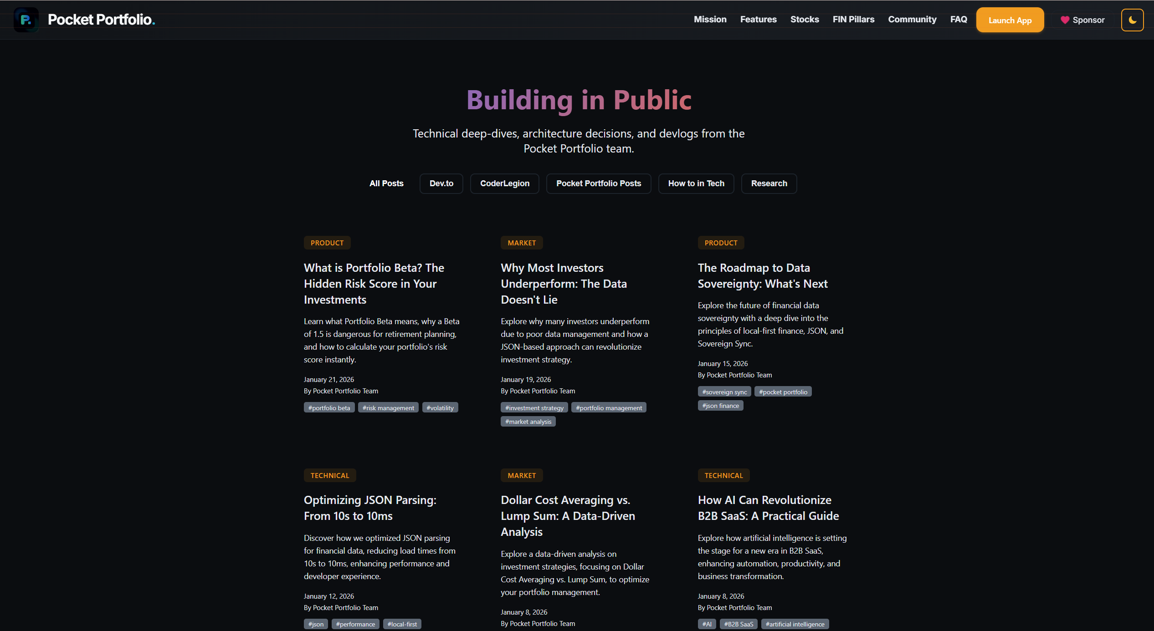1154x631 pixels.
Task: Filter posts by Dev.to
Action: point(441,183)
